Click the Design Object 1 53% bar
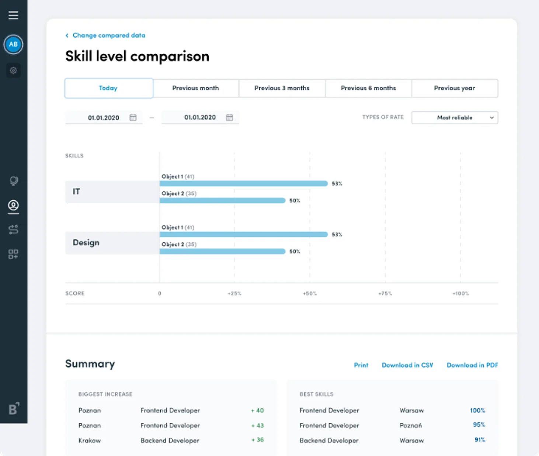 [244, 234]
